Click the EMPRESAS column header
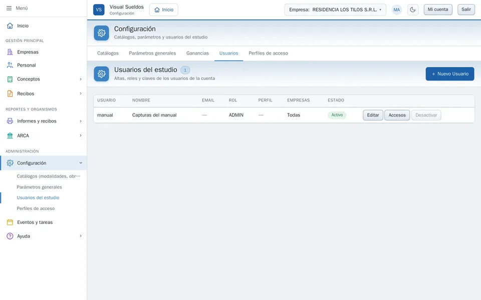 pyautogui.click(x=299, y=100)
